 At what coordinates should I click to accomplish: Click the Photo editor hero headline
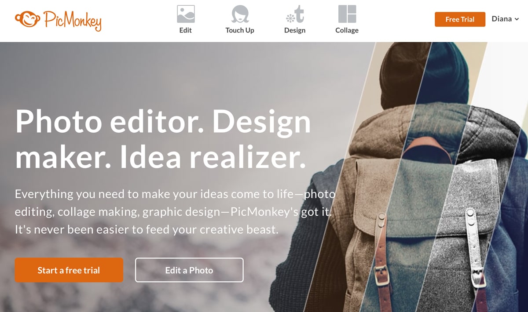point(163,140)
